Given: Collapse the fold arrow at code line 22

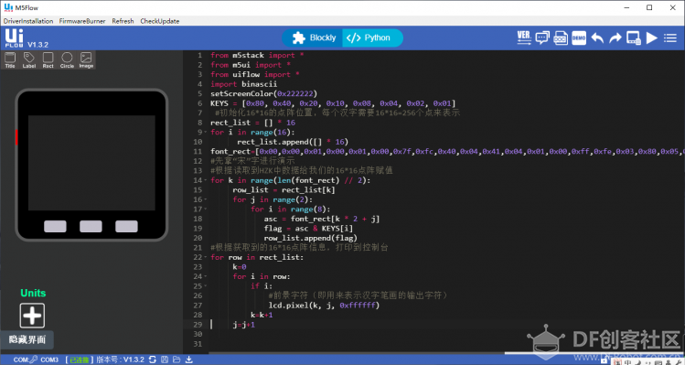Looking at the screenshot, I should 206,257.
